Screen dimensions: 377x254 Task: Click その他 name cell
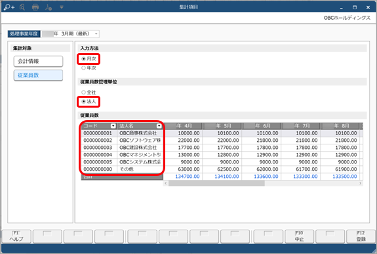coord(140,169)
